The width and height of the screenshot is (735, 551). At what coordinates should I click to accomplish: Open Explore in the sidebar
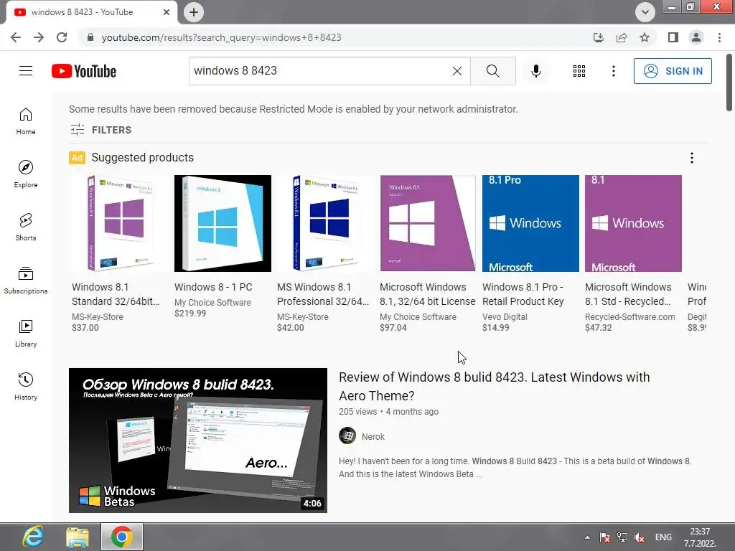pos(26,174)
